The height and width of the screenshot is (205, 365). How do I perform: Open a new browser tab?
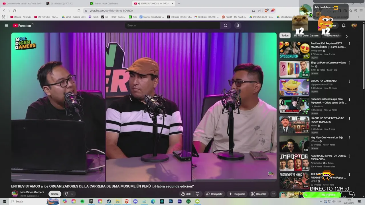click(179, 3)
